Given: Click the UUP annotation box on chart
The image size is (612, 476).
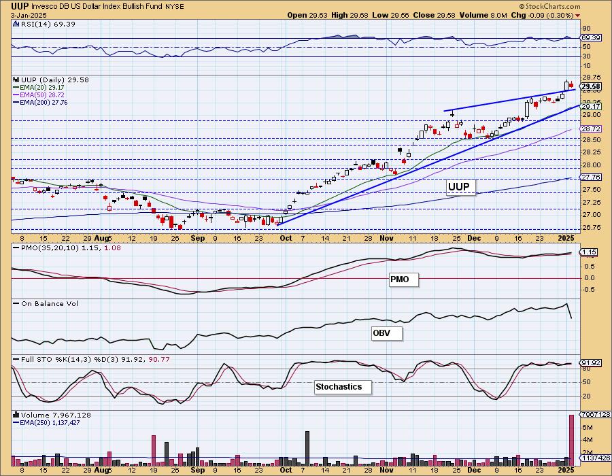Looking at the screenshot, I should (460, 187).
